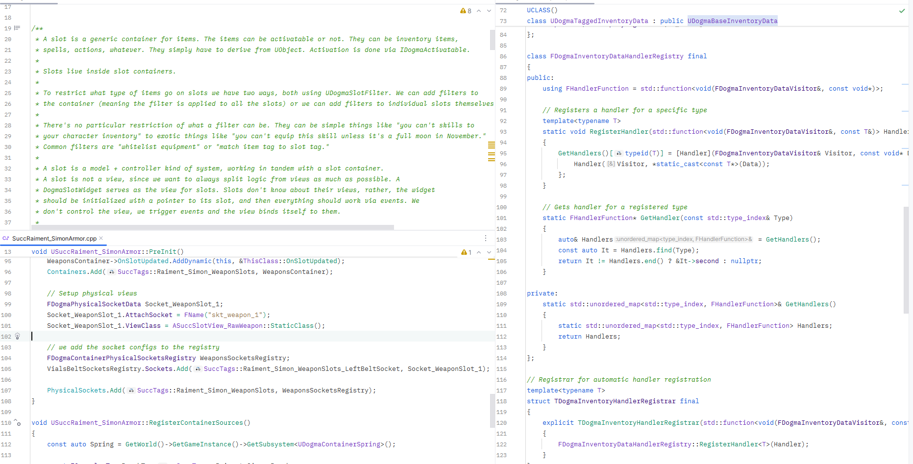Click TDogmaInventoryHandlerRegistrar struct name on line 118
Screen dimensions: 913x464
(615, 401)
